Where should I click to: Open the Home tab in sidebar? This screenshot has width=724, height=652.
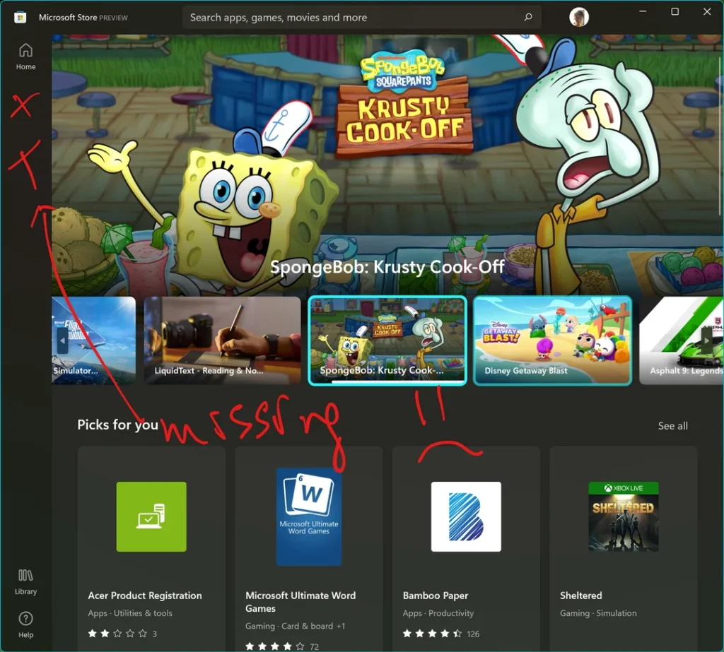pos(25,57)
